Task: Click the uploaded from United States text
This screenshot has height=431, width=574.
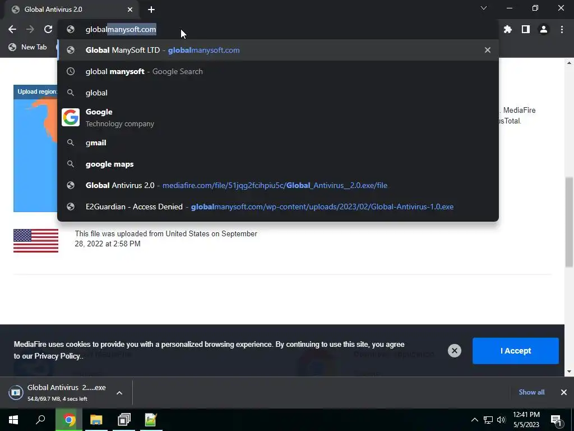Action: [166, 239]
